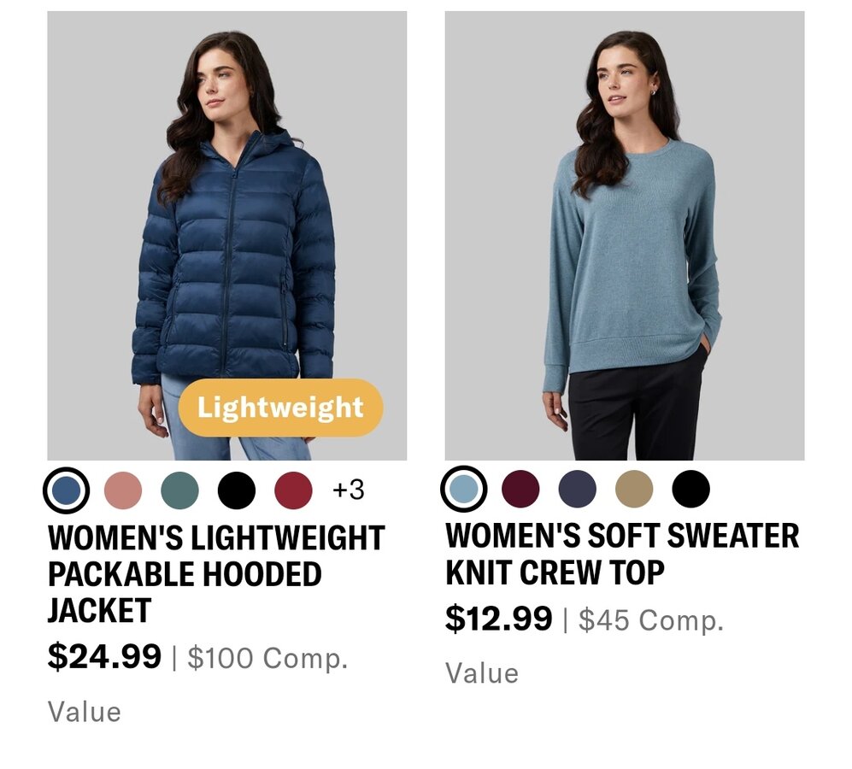Select the light blue sweater swatch

(x=463, y=489)
